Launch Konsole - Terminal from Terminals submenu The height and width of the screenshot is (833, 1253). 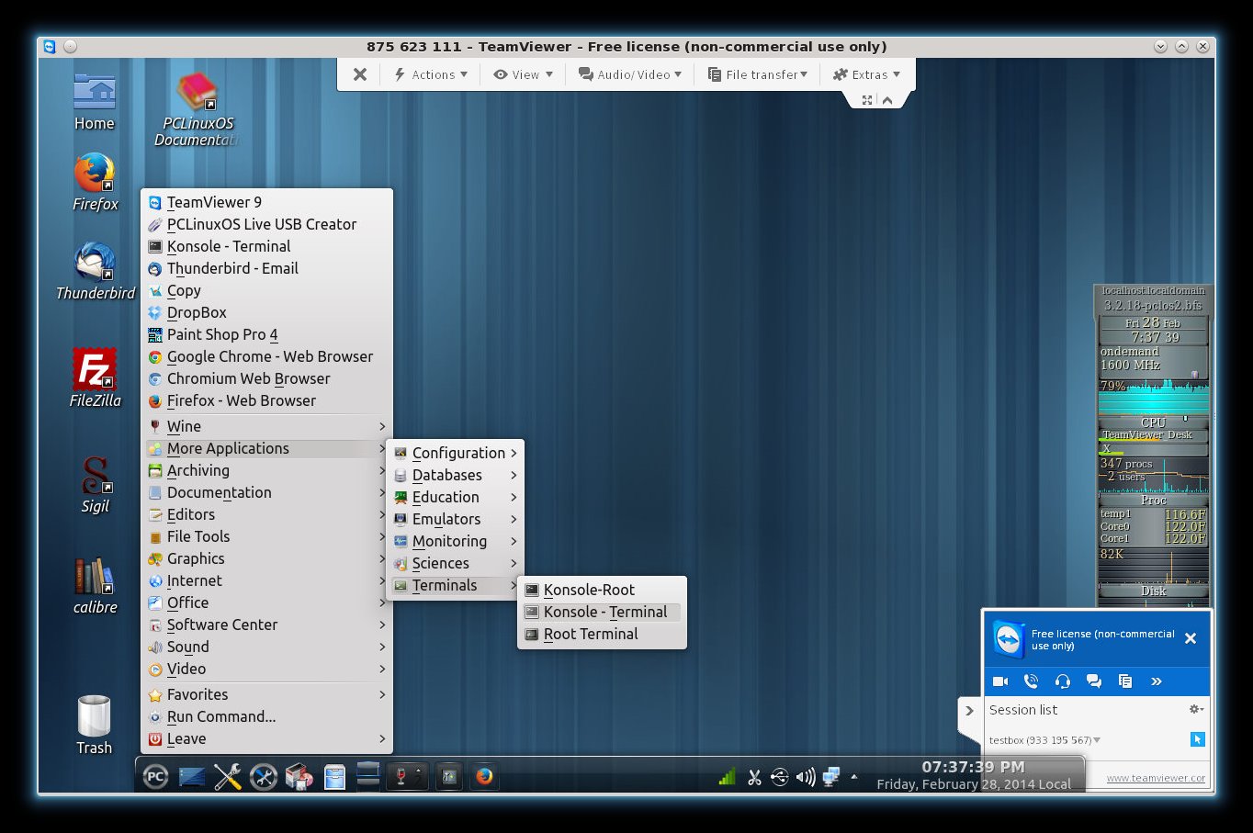click(x=602, y=612)
